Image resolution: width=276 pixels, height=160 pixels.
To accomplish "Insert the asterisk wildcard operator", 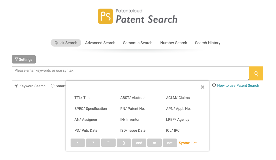I will [78, 143].
